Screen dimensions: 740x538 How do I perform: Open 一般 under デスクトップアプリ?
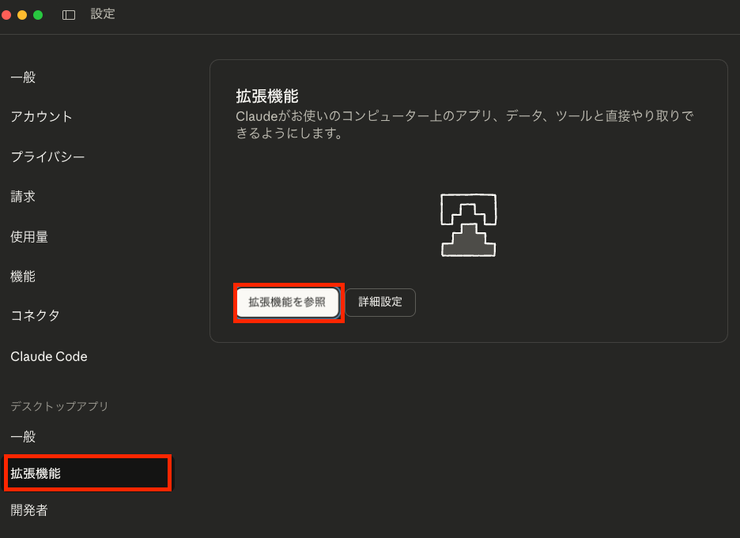click(x=23, y=437)
